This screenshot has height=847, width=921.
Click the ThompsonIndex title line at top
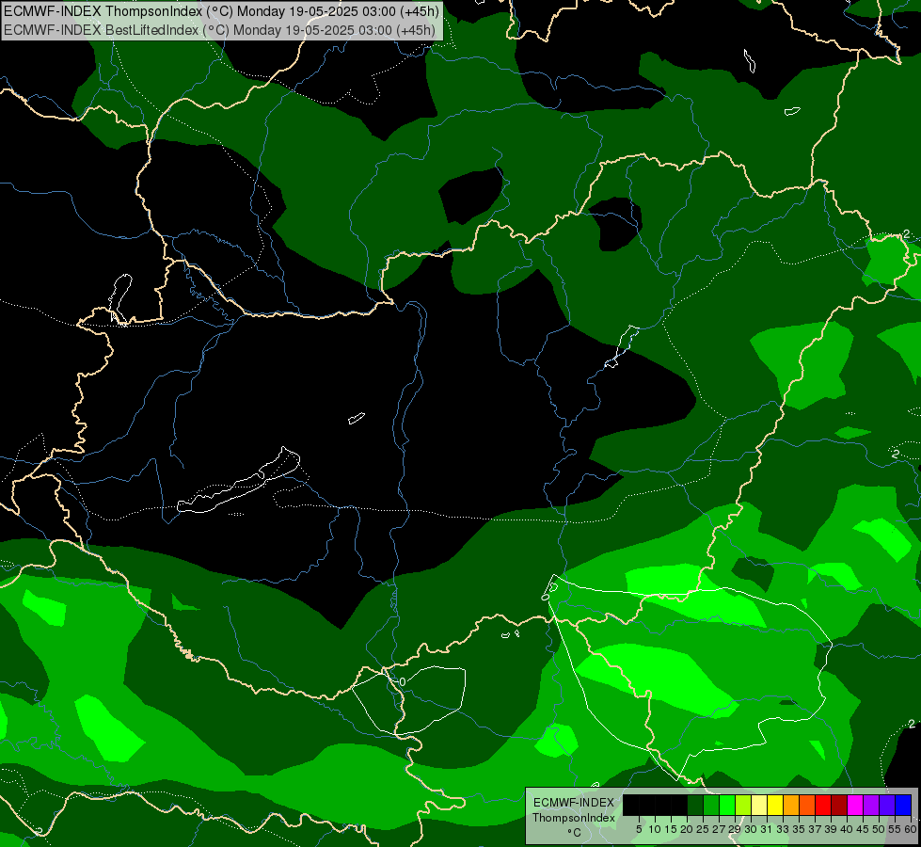pyautogui.click(x=221, y=11)
